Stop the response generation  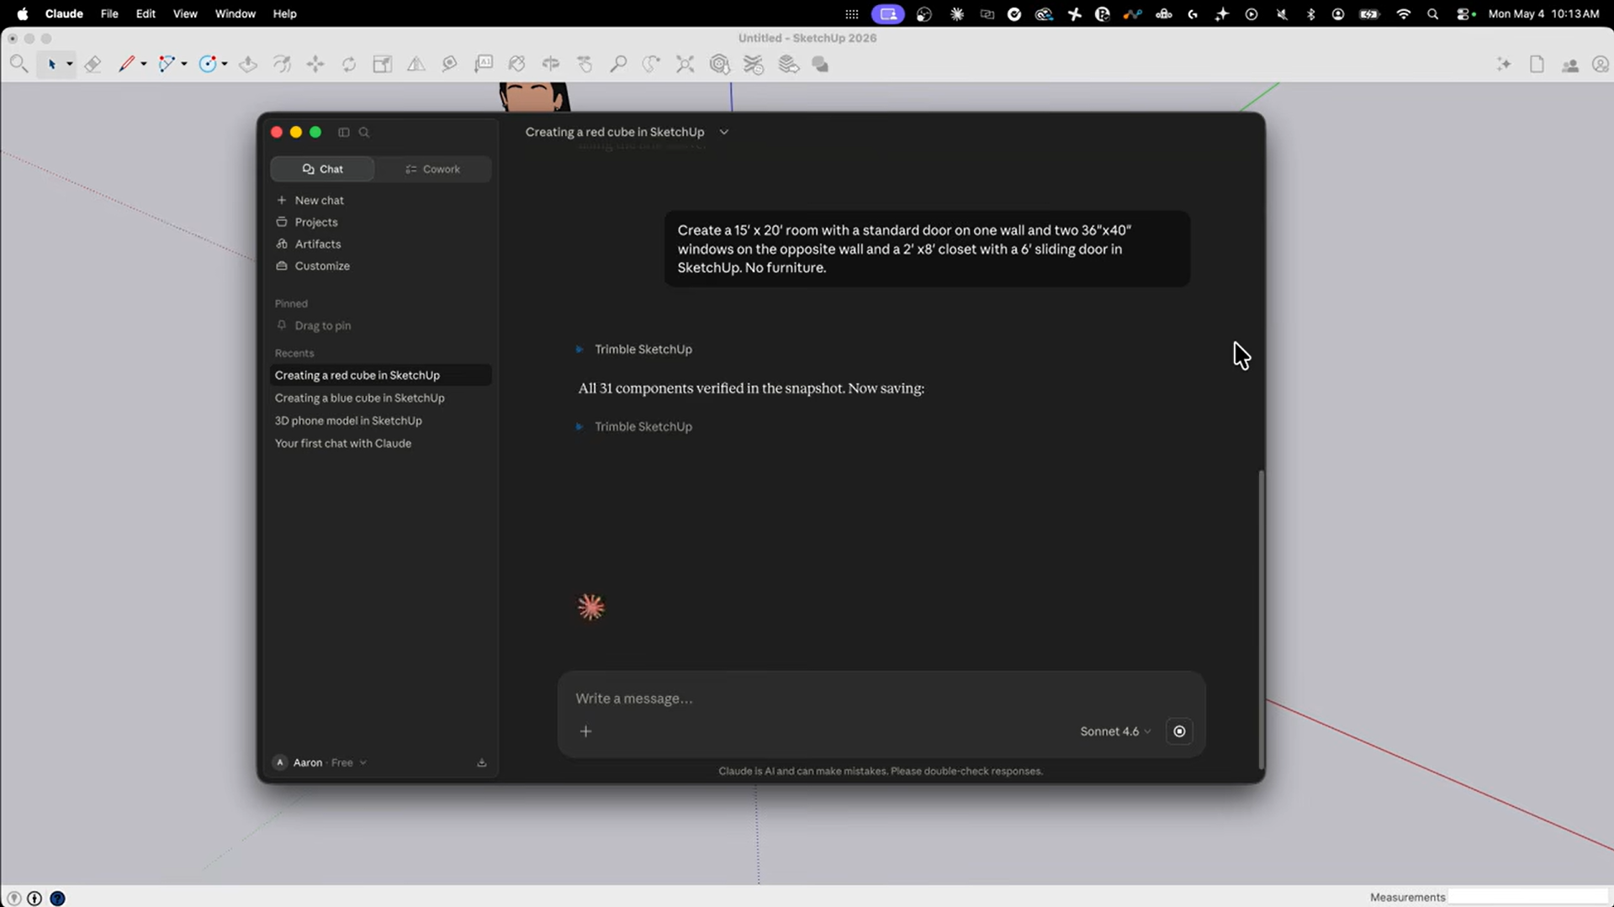tap(1179, 731)
